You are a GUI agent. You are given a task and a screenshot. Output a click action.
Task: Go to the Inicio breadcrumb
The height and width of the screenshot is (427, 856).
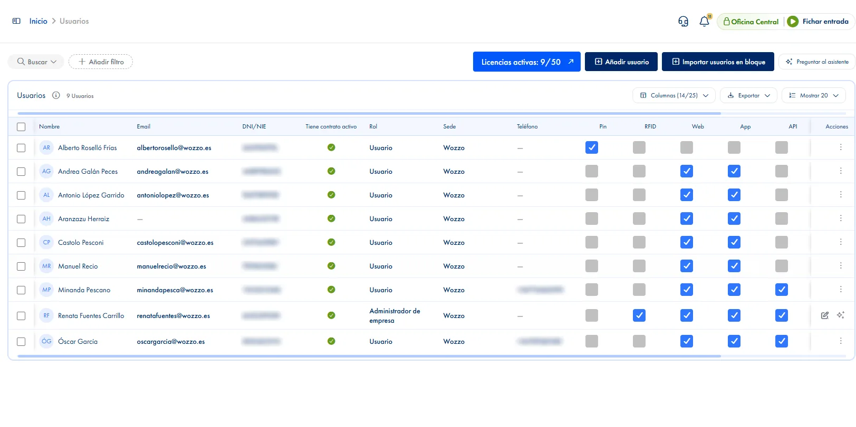tap(38, 21)
